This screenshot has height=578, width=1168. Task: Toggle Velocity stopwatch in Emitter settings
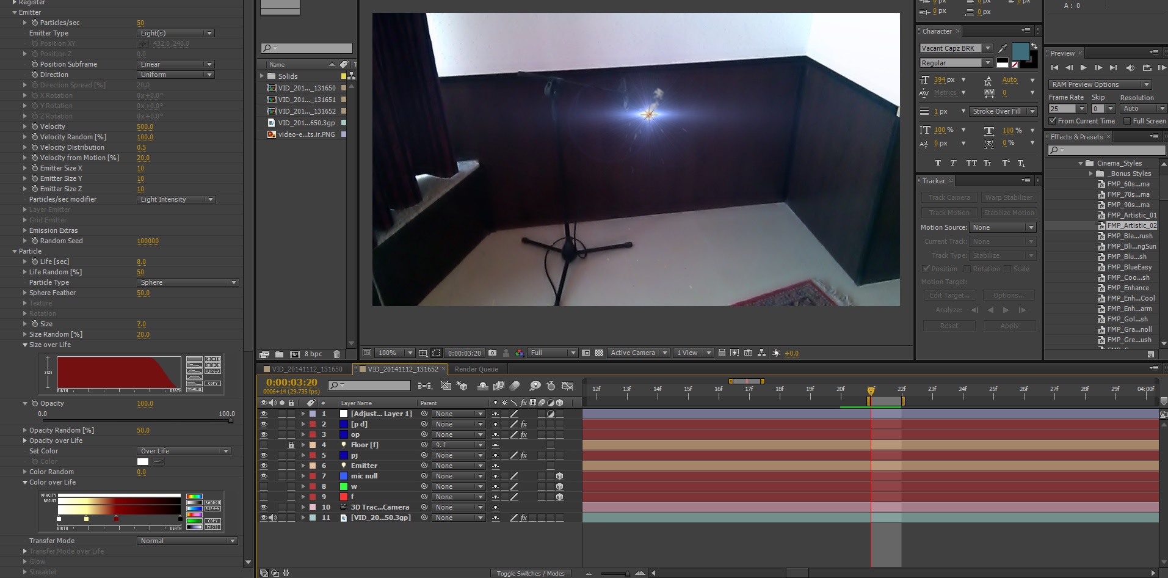click(x=35, y=126)
